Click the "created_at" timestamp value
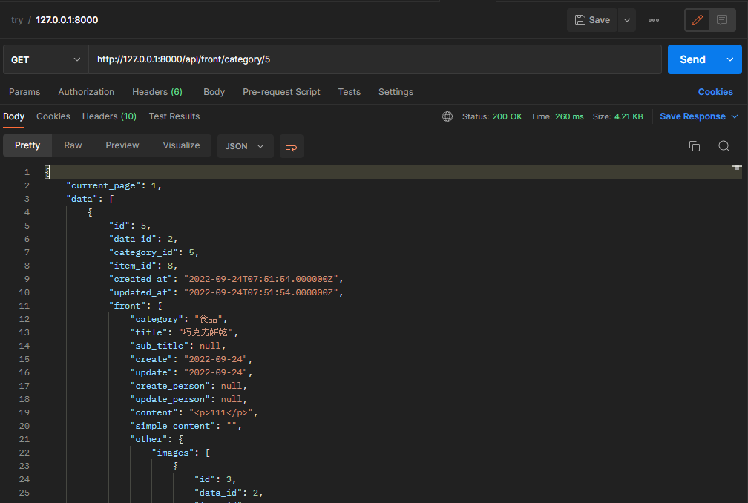 (261, 279)
